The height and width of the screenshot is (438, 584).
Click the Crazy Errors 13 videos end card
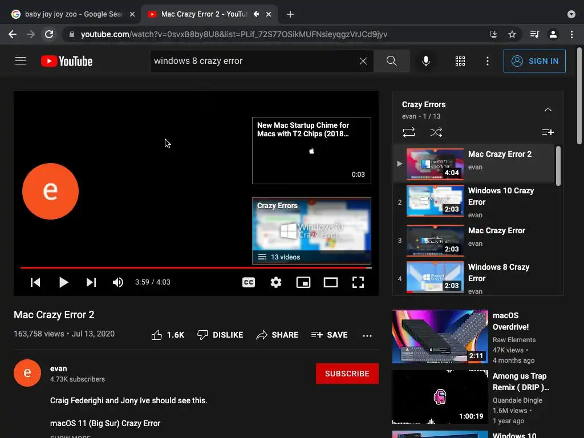point(311,231)
